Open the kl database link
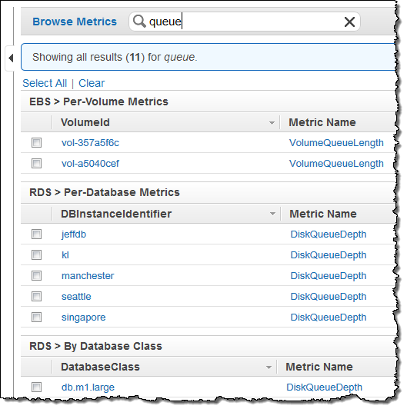Viewport: 407px width, 409px height. pos(65,255)
